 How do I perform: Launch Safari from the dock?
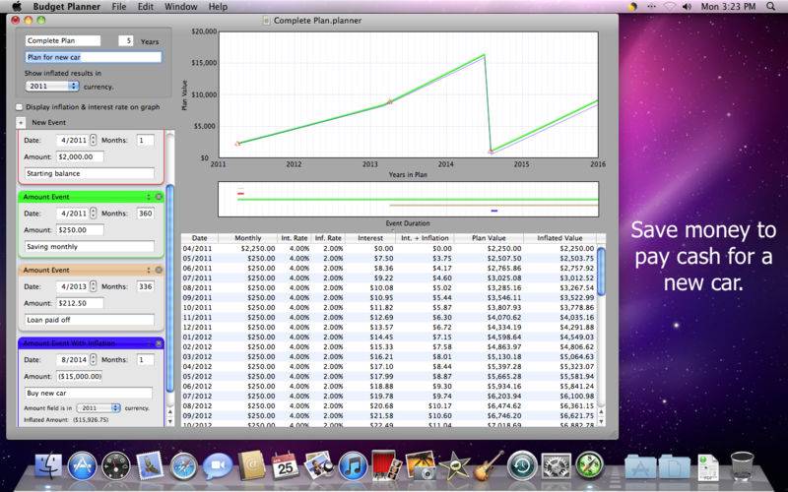pos(183,465)
